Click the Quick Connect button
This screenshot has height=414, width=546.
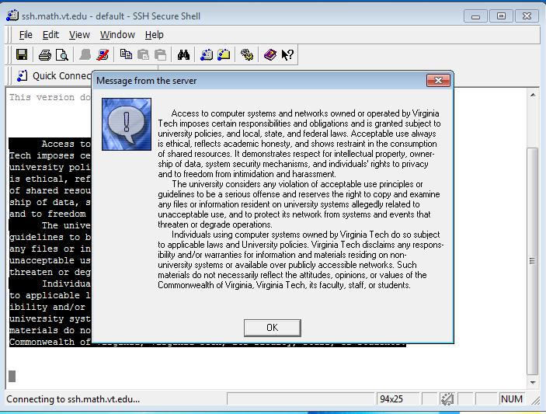pos(54,76)
